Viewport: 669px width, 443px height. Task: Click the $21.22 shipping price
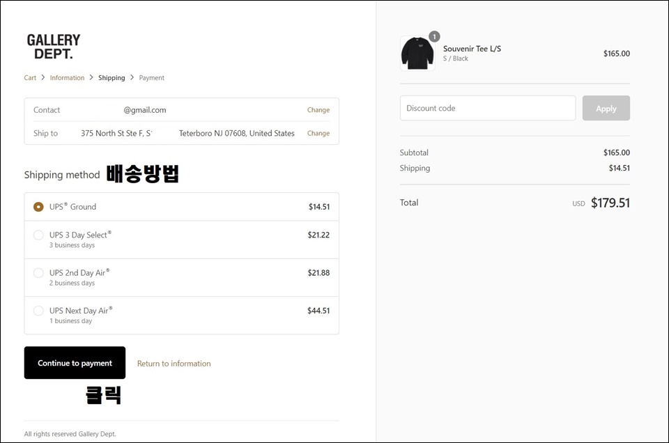pyautogui.click(x=318, y=235)
